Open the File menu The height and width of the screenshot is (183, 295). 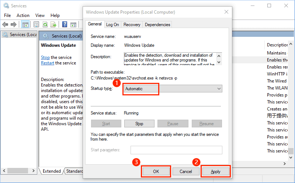7,15
